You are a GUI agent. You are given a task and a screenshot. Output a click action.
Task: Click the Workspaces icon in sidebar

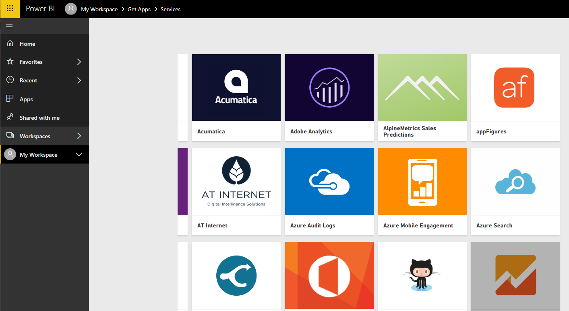pos(10,136)
